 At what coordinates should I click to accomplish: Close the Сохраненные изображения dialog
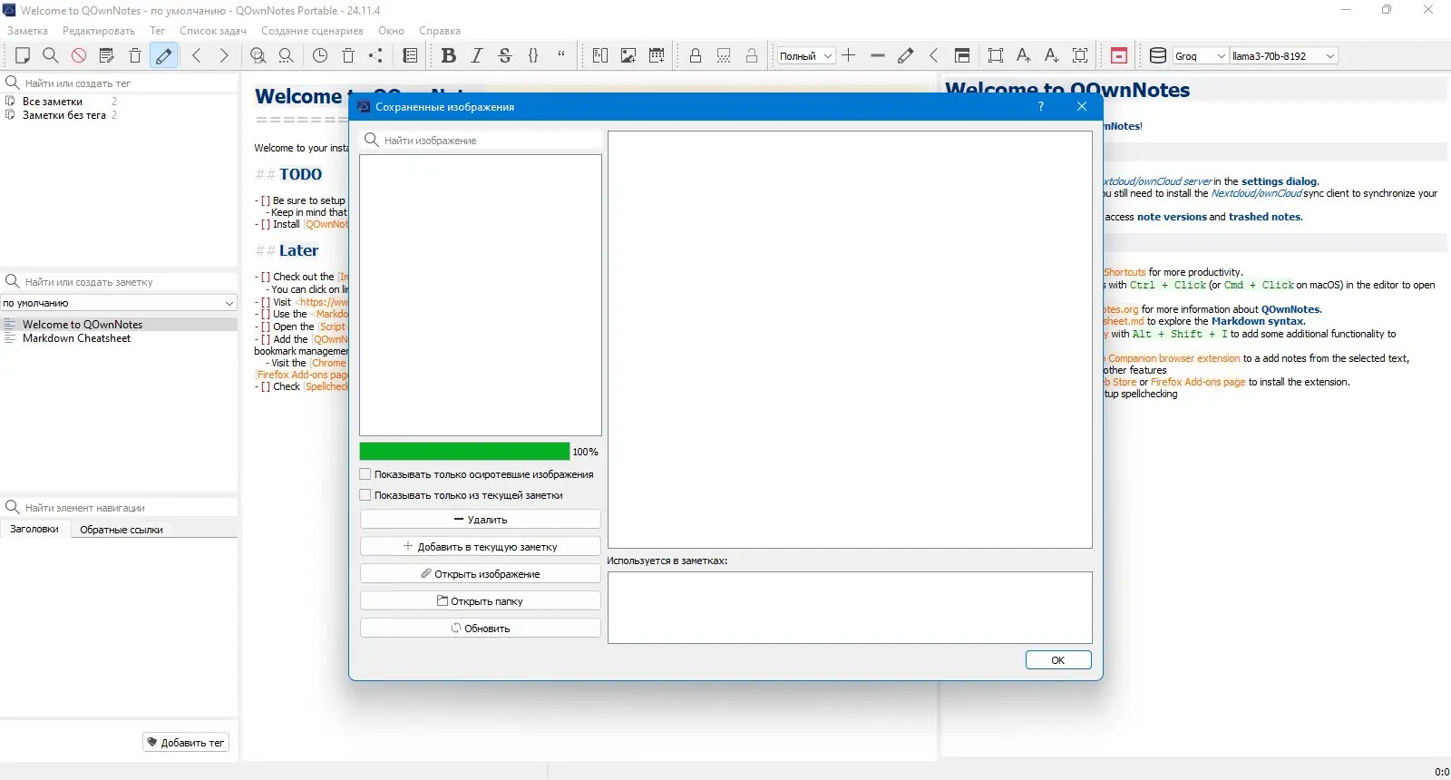[1081, 106]
